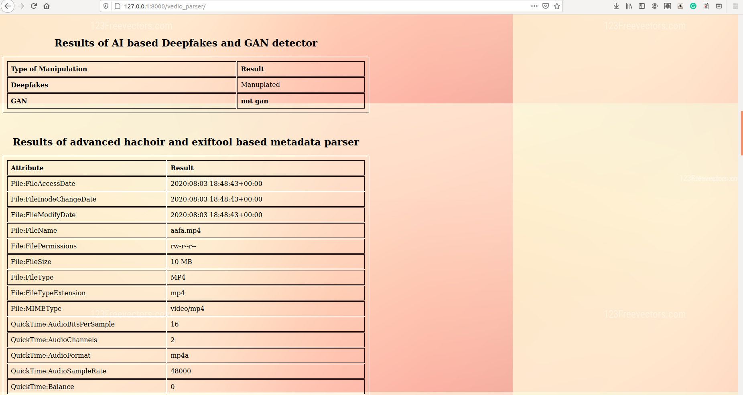The width and height of the screenshot is (743, 395).
Task: Click the 'Attribute' column header
Action: click(x=87, y=168)
